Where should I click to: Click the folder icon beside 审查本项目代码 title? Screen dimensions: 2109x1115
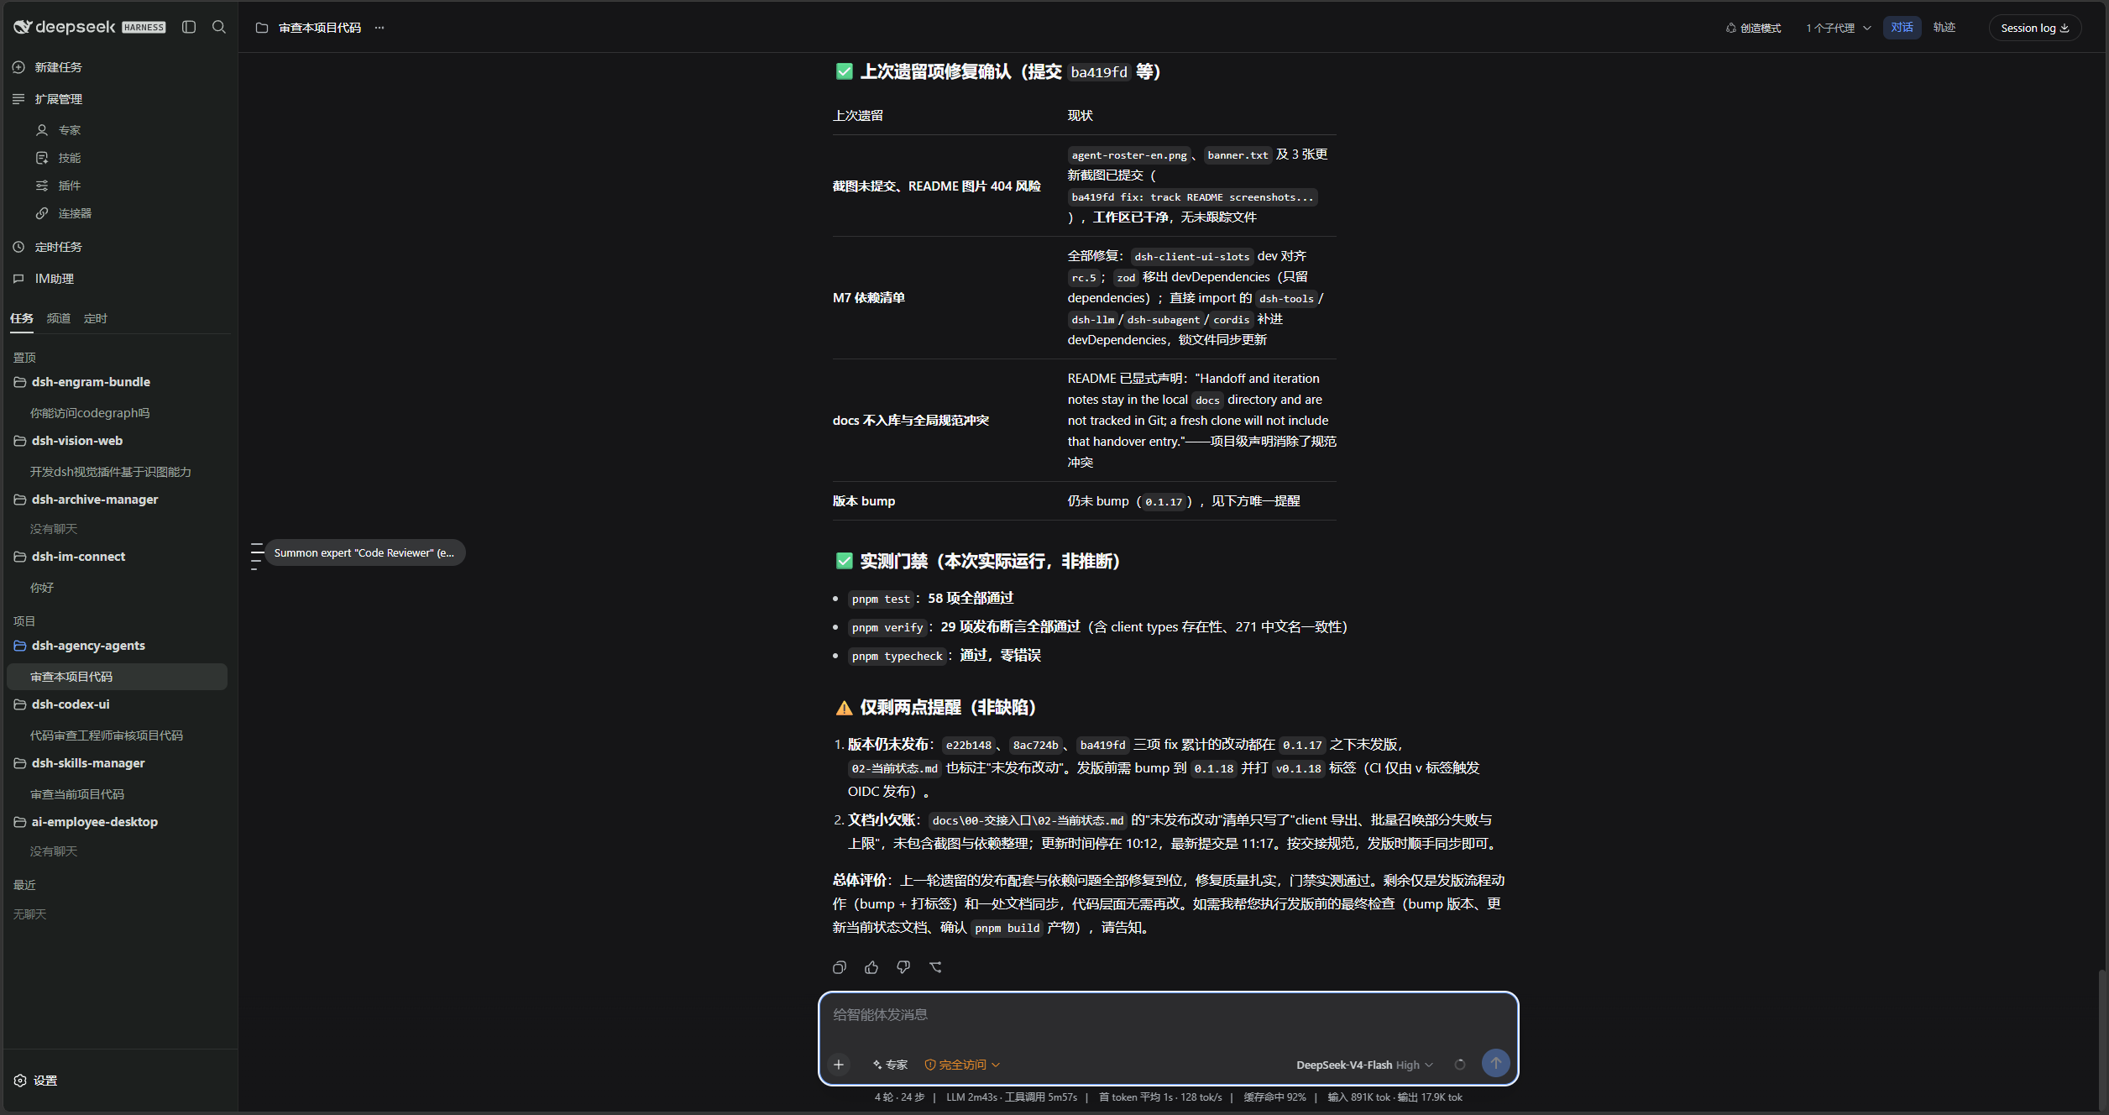pos(262,28)
